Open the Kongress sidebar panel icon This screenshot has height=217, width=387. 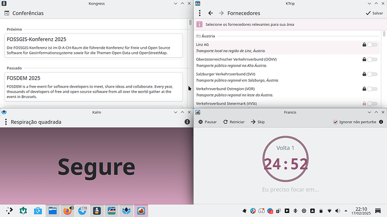tap(7, 13)
